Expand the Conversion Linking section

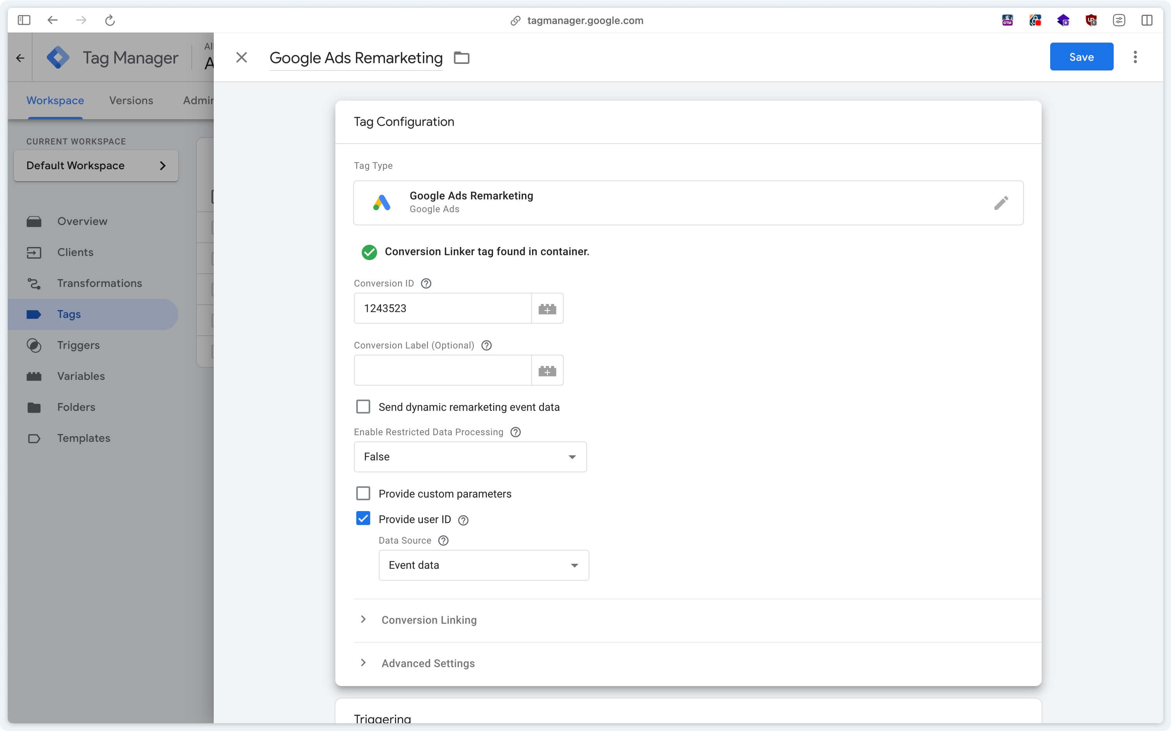[429, 619]
